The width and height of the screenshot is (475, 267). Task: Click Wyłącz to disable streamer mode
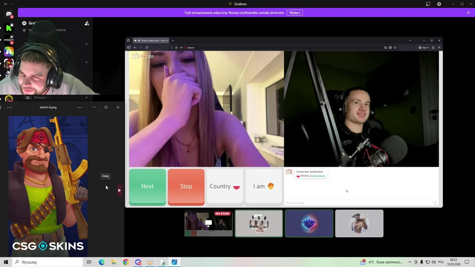pyautogui.click(x=295, y=13)
